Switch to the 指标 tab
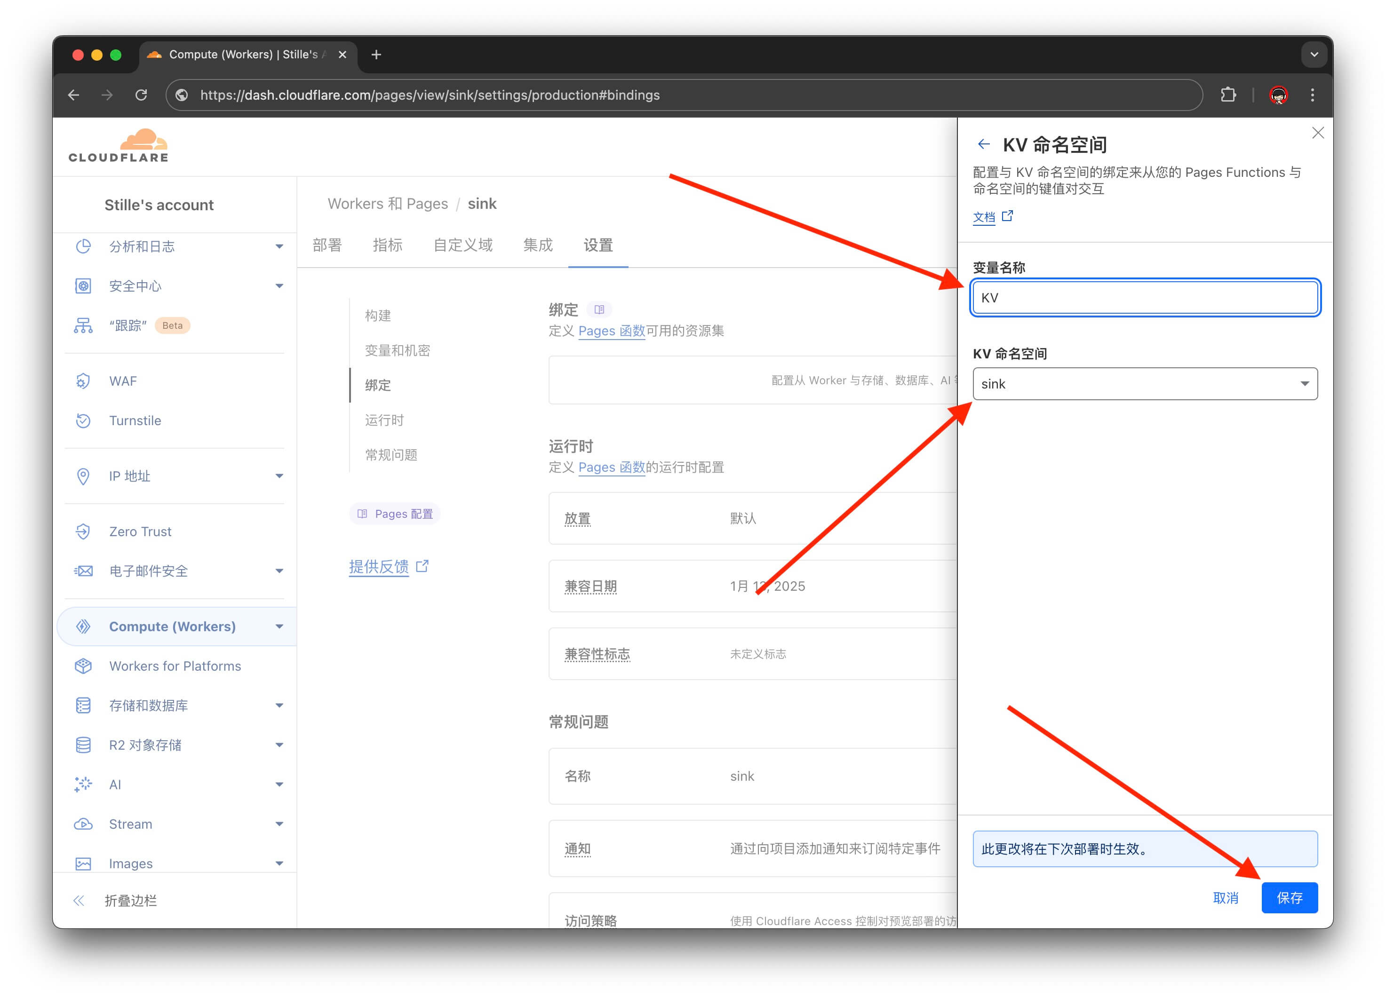This screenshot has width=1386, height=998. pos(388,245)
